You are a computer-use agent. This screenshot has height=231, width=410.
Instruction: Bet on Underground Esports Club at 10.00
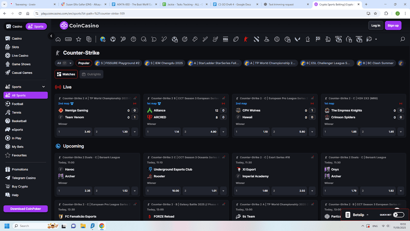[x=163, y=191]
